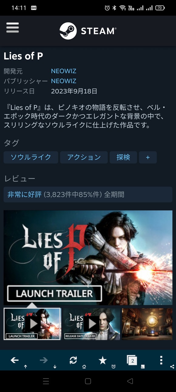This screenshot has width=176, height=392.
Task: Open developer NEOWIZ link
Action: point(63,71)
